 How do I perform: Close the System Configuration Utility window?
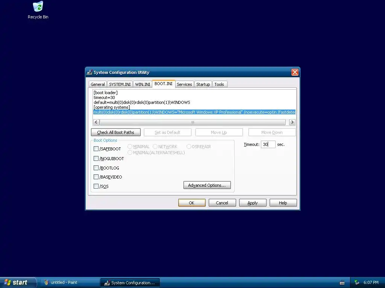pyautogui.click(x=295, y=72)
